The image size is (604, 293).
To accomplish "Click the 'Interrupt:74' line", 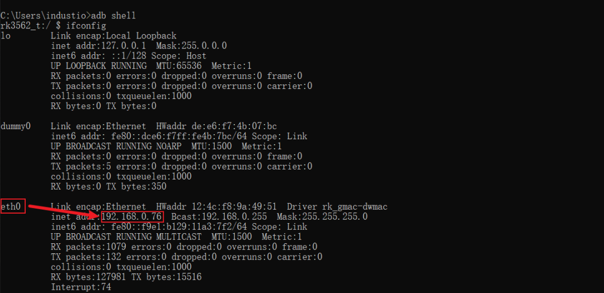I will tap(81, 287).
